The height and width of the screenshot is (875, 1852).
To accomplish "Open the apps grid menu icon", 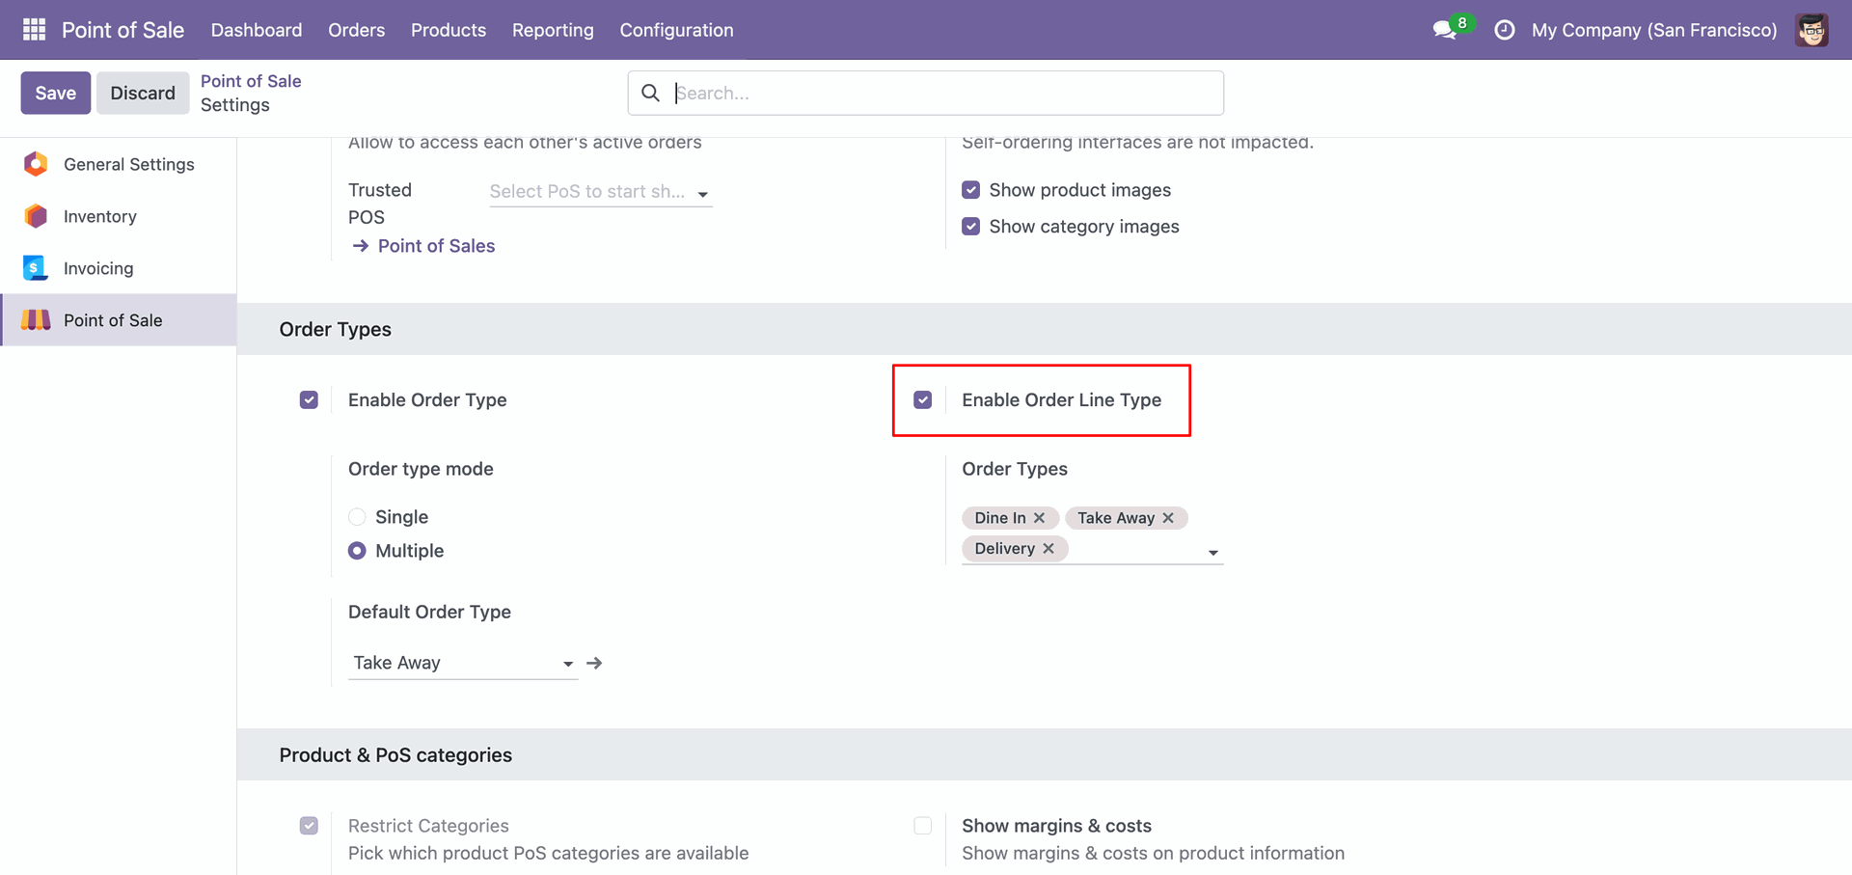I will pyautogui.click(x=34, y=30).
